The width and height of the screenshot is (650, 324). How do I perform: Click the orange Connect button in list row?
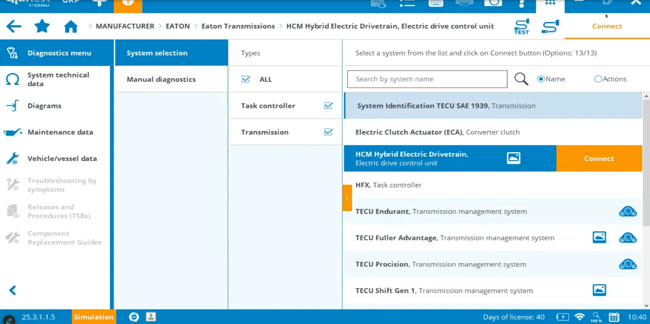pyautogui.click(x=599, y=158)
